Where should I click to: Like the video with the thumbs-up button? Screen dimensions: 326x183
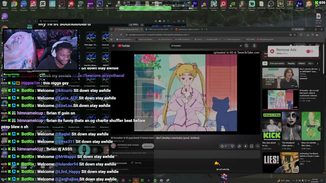pyautogui.click(x=224, y=146)
